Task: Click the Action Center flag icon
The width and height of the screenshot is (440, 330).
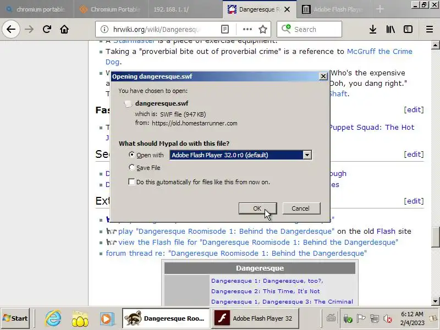Action: click(361, 318)
